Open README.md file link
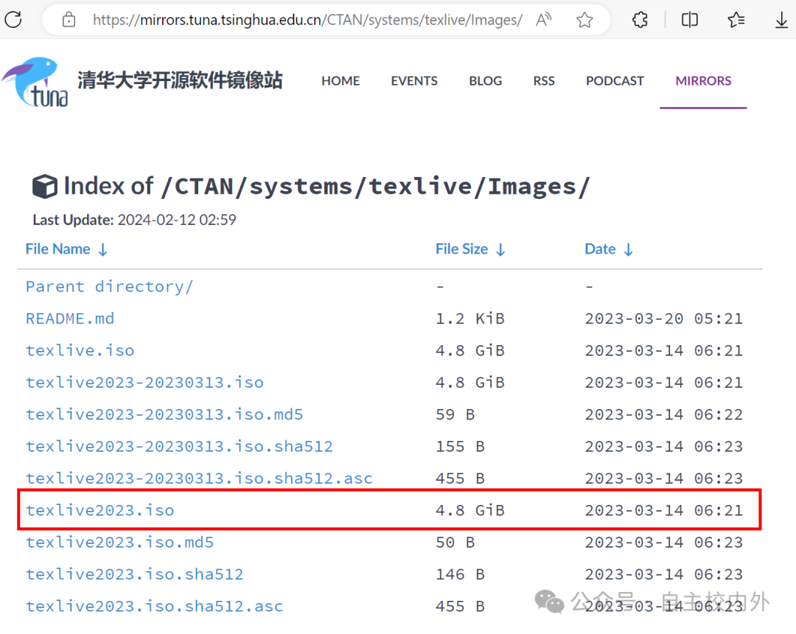This screenshot has height=634, width=796. tap(70, 318)
